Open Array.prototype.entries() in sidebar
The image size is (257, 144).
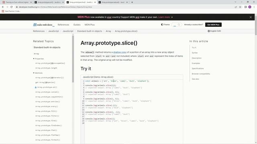pos(48,102)
